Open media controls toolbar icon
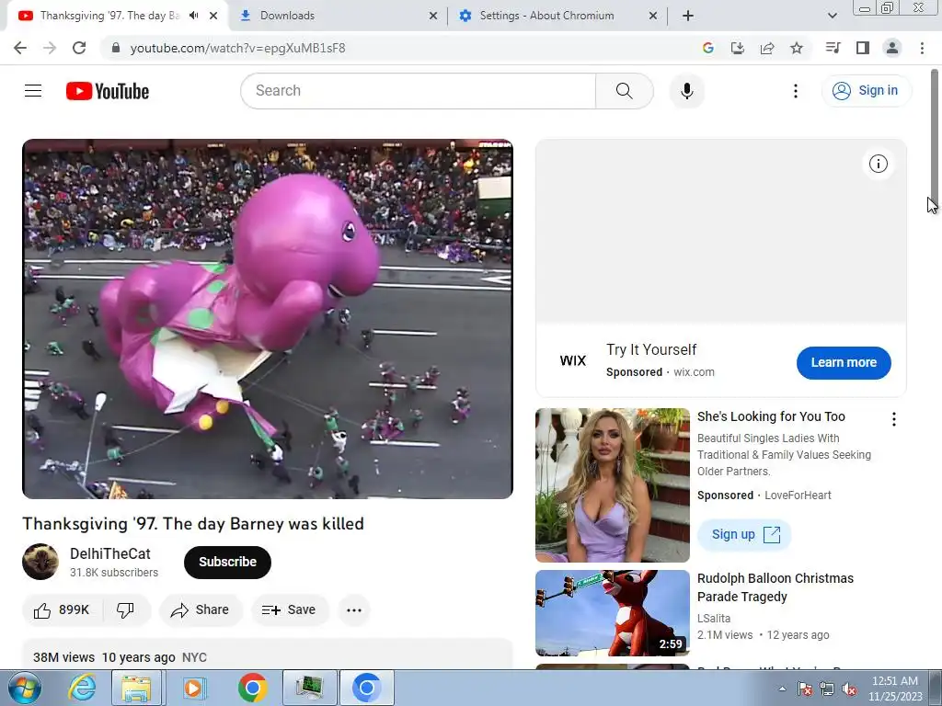This screenshot has width=942, height=706. click(x=833, y=48)
